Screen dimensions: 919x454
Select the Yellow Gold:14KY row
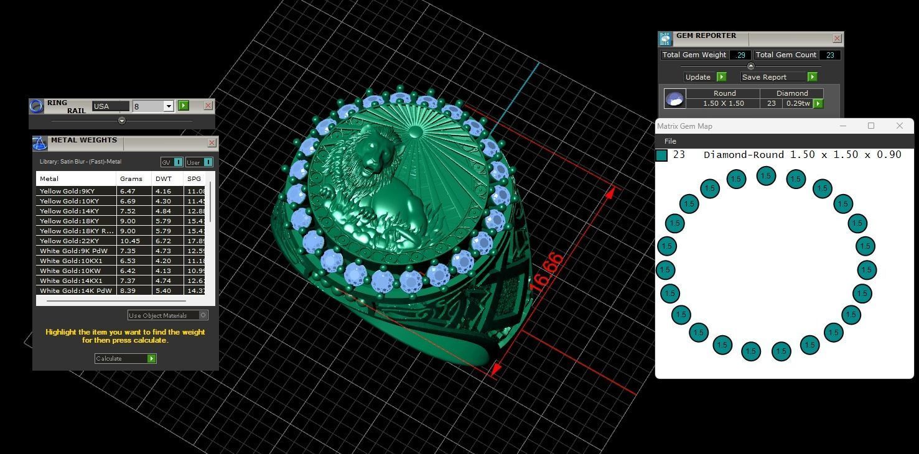pos(121,211)
